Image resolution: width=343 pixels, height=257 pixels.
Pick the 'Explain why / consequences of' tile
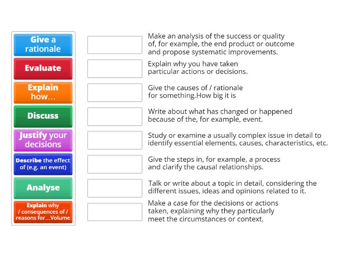43,212
